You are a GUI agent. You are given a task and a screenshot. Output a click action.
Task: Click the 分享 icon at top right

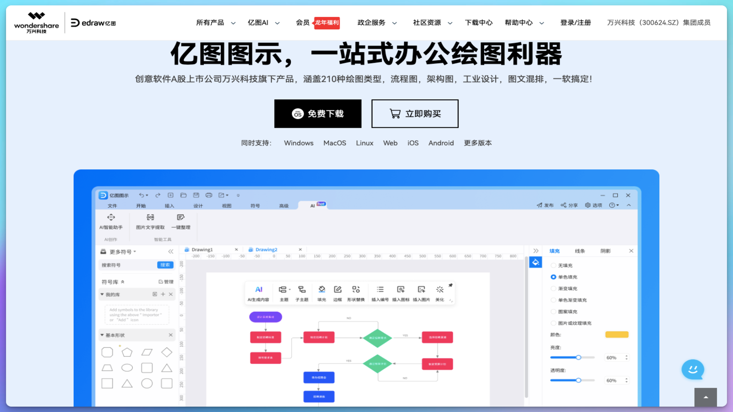point(569,205)
